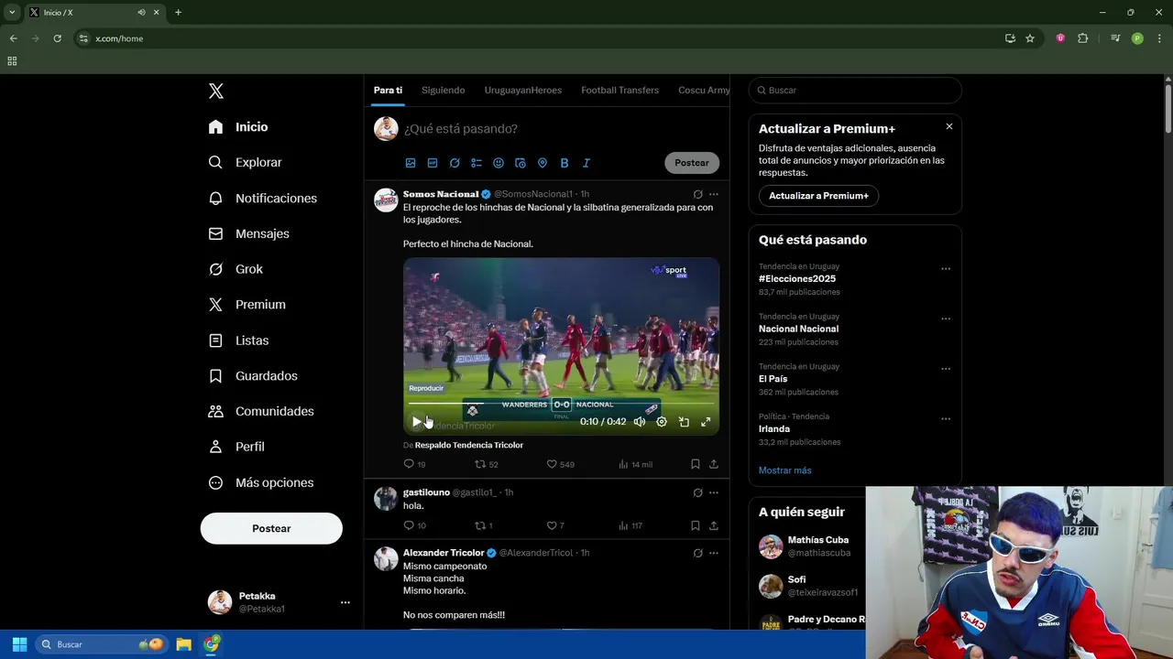Open Comunidades in the sidebar
Image resolution: width=1173 pixels, height=659 pixels.
(261, 411)
